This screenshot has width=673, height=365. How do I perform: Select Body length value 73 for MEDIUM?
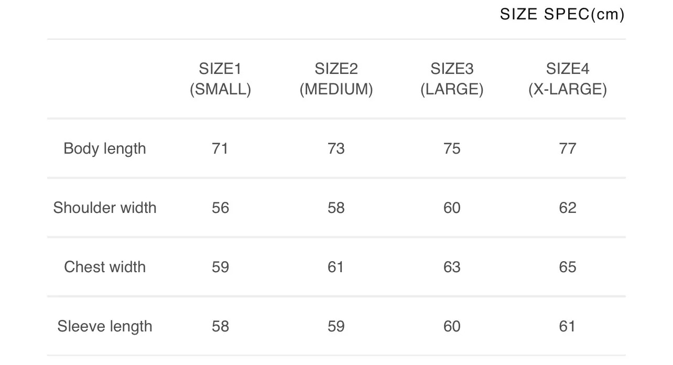[x=336, y=148]
